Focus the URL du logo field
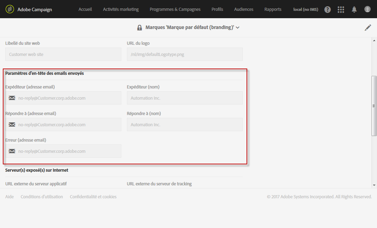 tap(185, 54)
